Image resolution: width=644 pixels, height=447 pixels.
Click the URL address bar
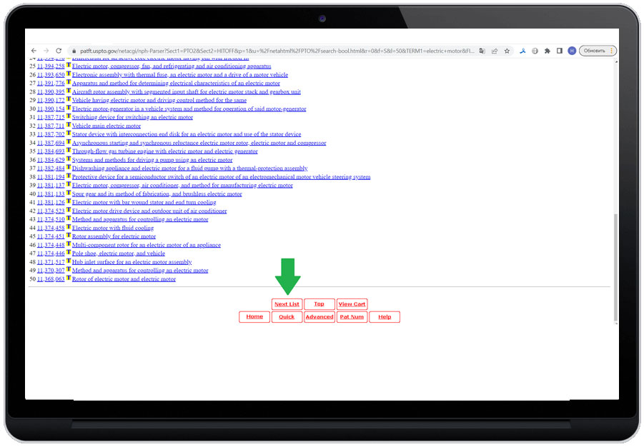click(x=272, y=51)
